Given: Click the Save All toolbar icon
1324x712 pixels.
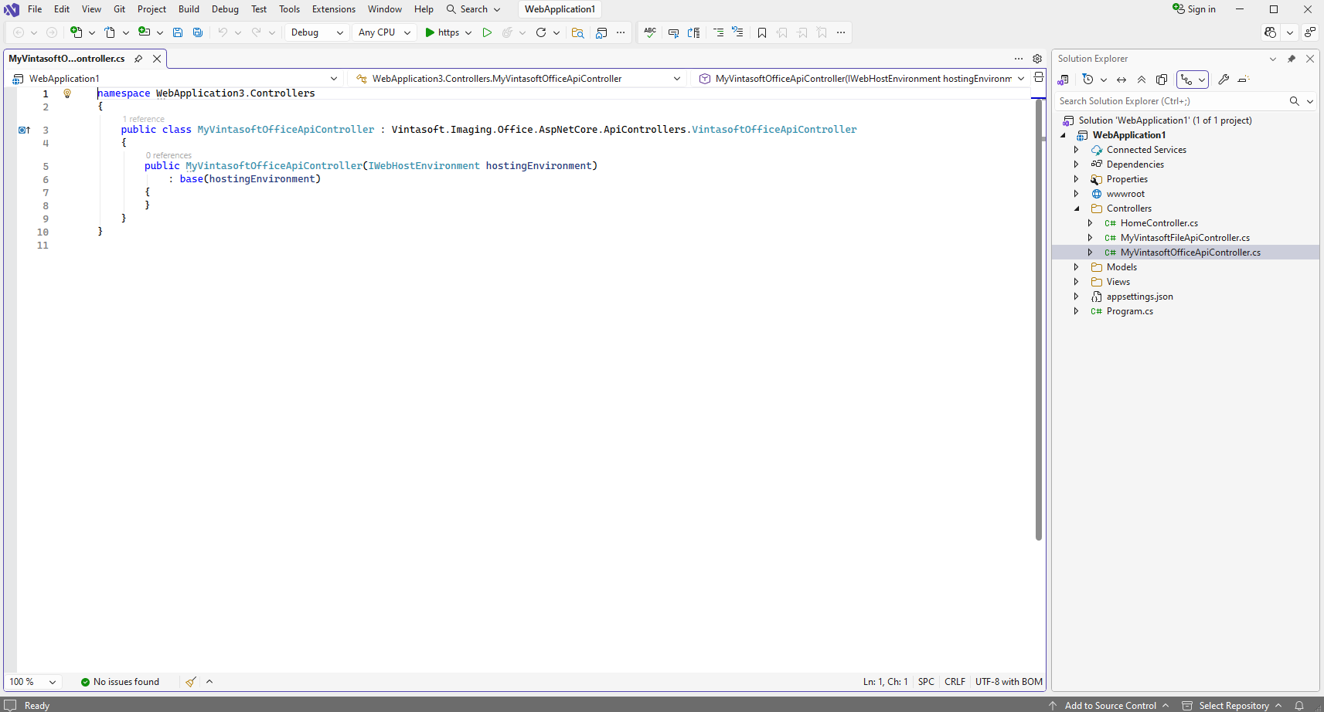Looking at the screenshot, I should point(198,32).
